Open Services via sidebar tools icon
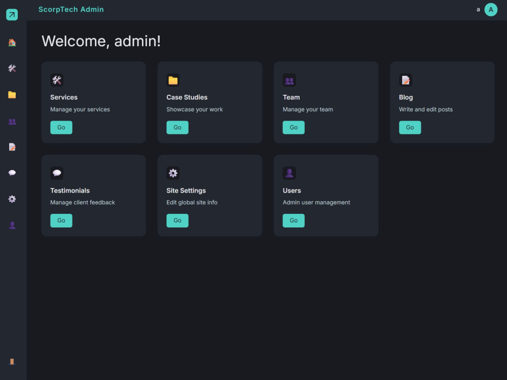 pyautogui.click(x=12, y=68)
